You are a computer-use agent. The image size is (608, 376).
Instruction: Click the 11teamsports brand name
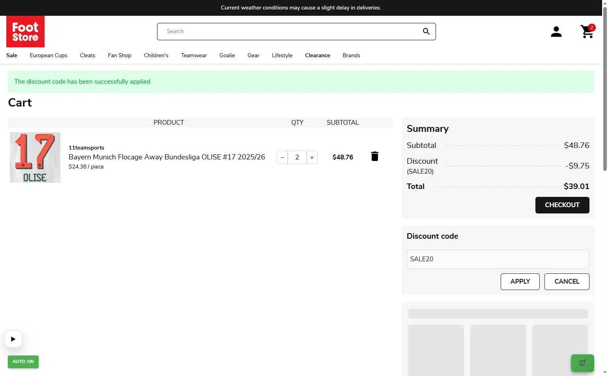[86, 148]
